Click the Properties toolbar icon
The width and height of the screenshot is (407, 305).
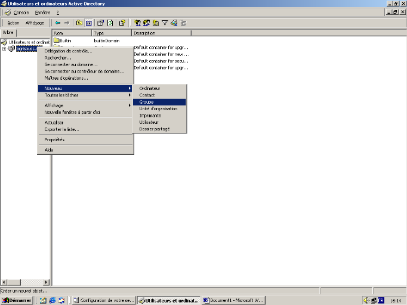tap(100, 23)
